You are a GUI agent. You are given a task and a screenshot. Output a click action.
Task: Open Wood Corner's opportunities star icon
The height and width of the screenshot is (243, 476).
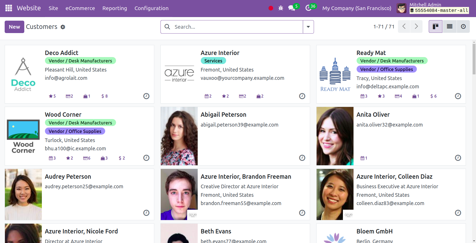coord(68,158)
